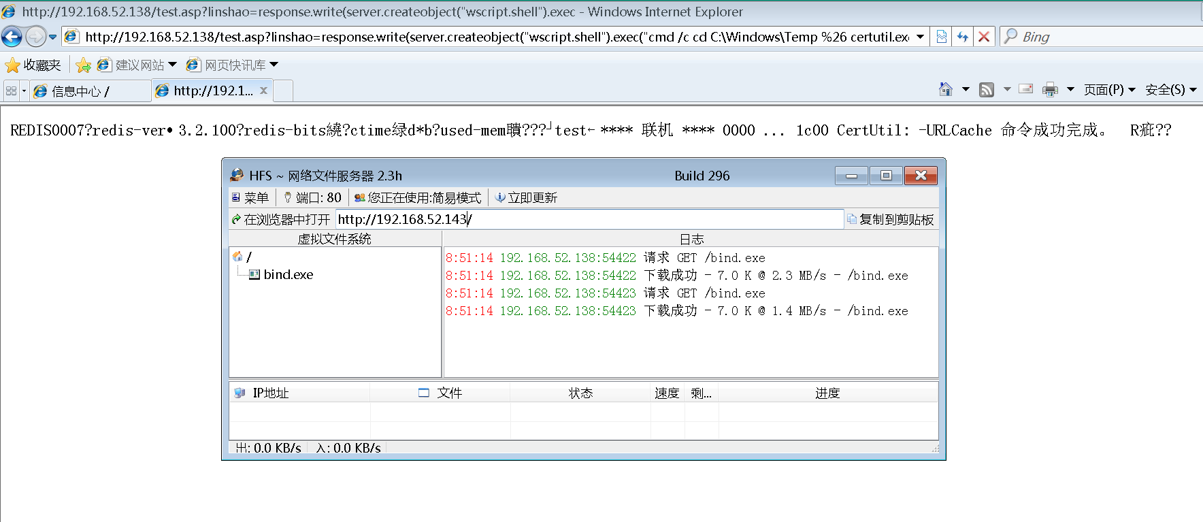
Task: Close the http://192.1... tab
Action: pyautogui.click(x=263, y=90)
